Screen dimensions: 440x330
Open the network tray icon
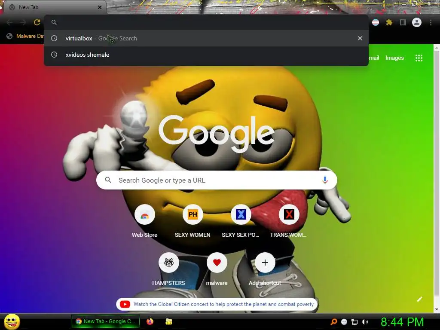click(354, 322)
